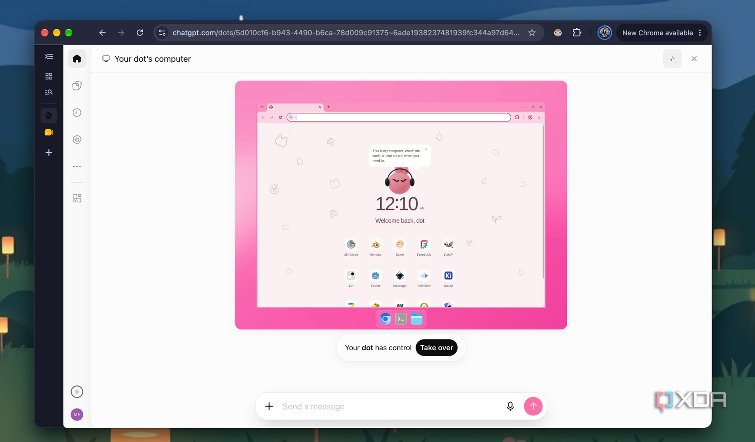Minimize the dot's computer panel view
This screenshot has height=442, width=755.
(672, 58)
